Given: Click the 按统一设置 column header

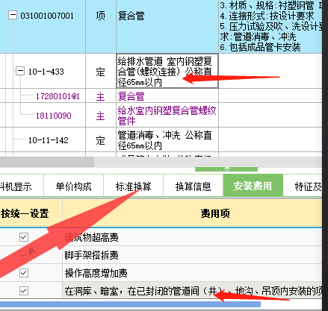Looking at the screenshot, I should [x=31, y=213].
